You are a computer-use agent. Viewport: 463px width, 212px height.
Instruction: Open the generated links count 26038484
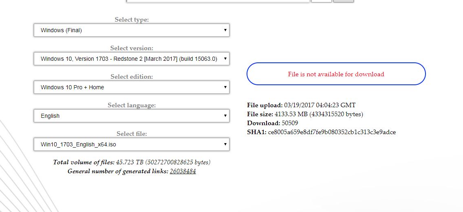click(x=183, y=171)
